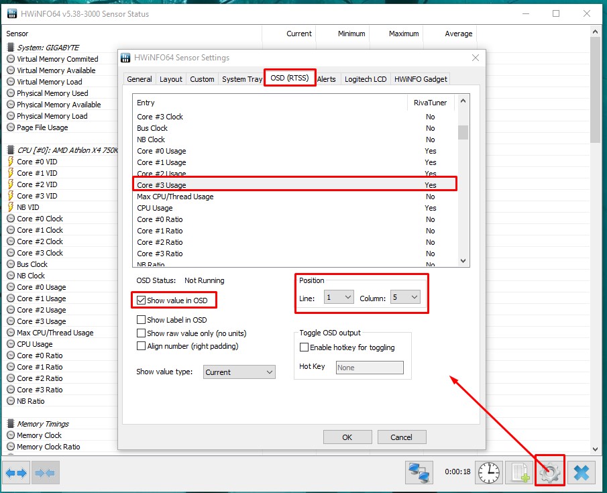The height and width of the screenshot is (493, 607).
Task: Select Core #0 Ratio entry in OSD list
Action: tap(295, 219)
